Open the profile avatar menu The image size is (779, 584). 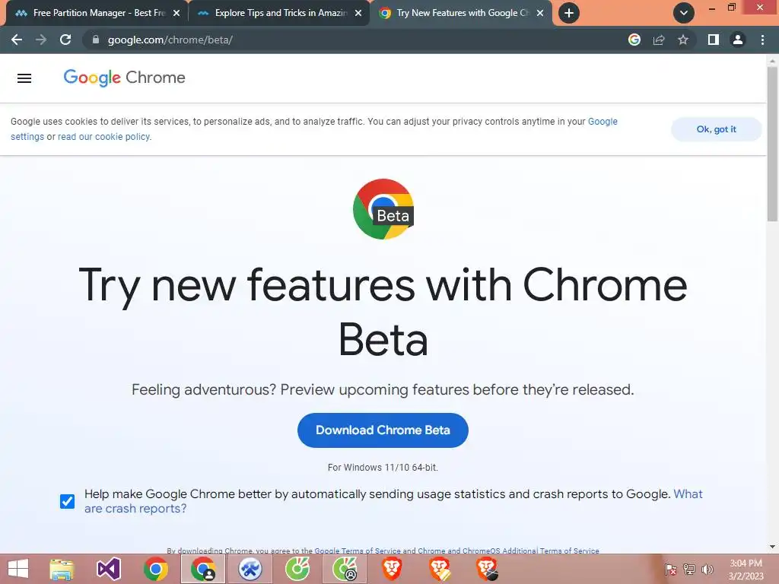click(x=738, y=40)
